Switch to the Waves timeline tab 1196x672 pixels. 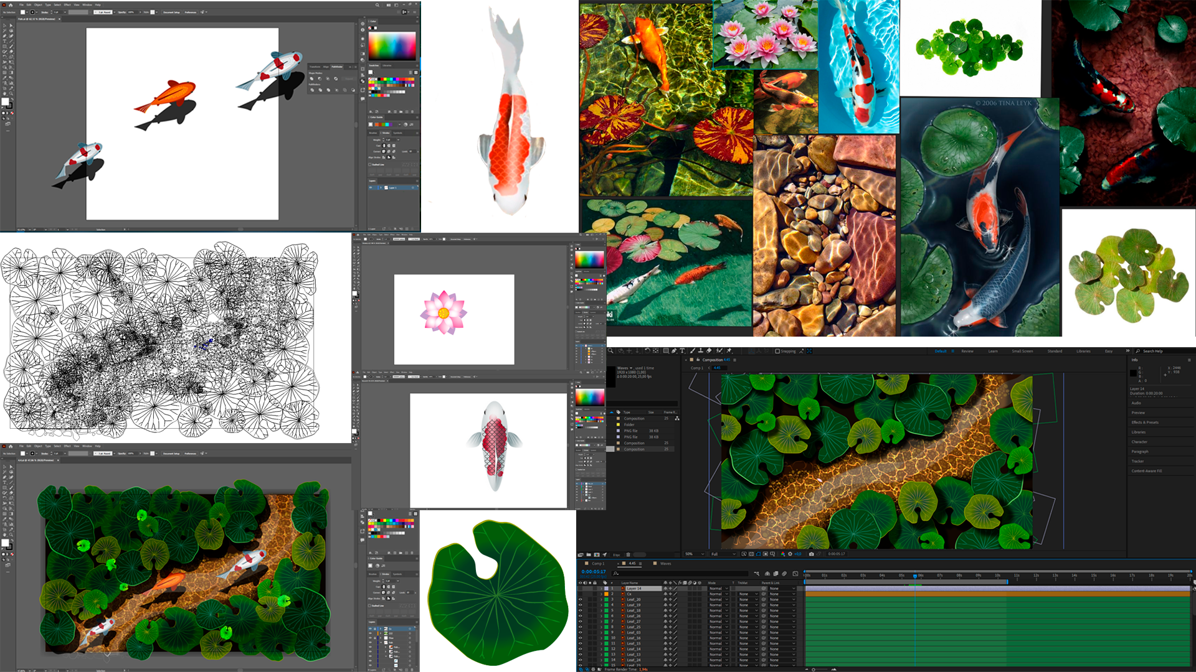[x=665, y=563]
